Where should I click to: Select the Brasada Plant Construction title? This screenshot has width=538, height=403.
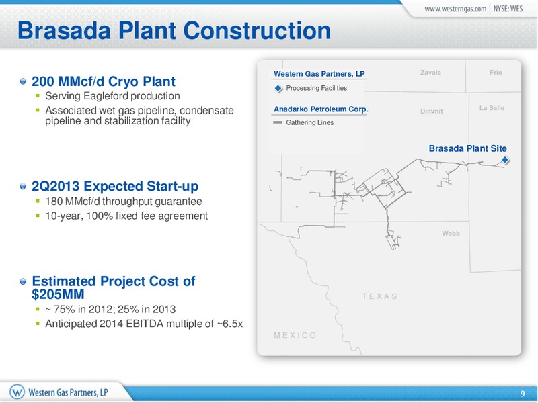(174, 30)
